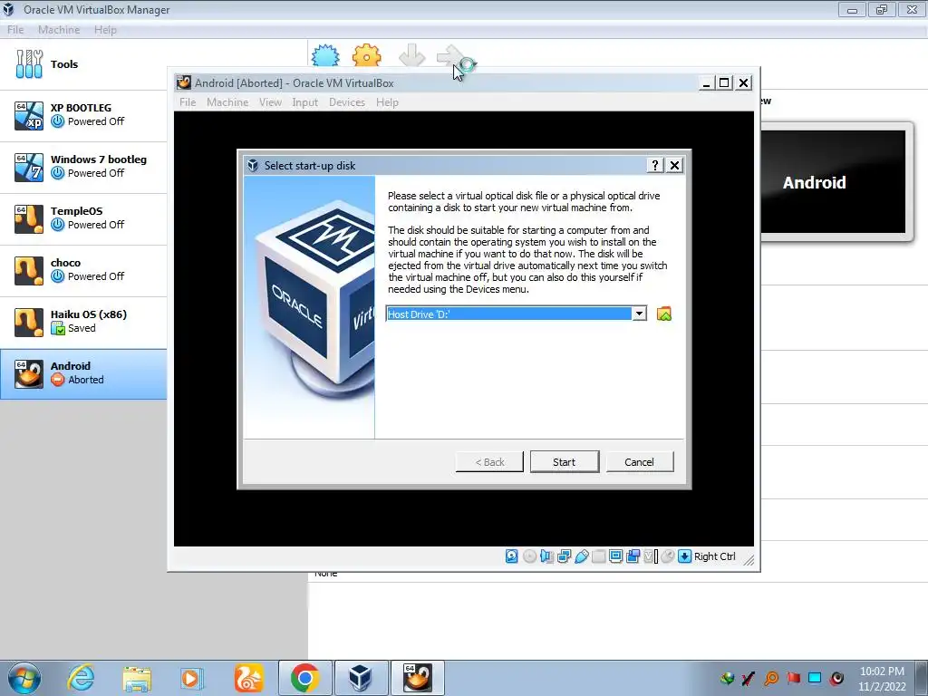Click the Start right-arrow toolbar icon in Manager
The image size is (928, 696).
click(x=453, y=55)
